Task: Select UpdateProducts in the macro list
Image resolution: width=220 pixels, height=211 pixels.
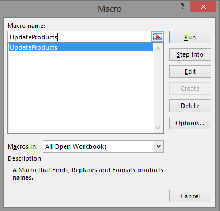Action: coord(81,47)
